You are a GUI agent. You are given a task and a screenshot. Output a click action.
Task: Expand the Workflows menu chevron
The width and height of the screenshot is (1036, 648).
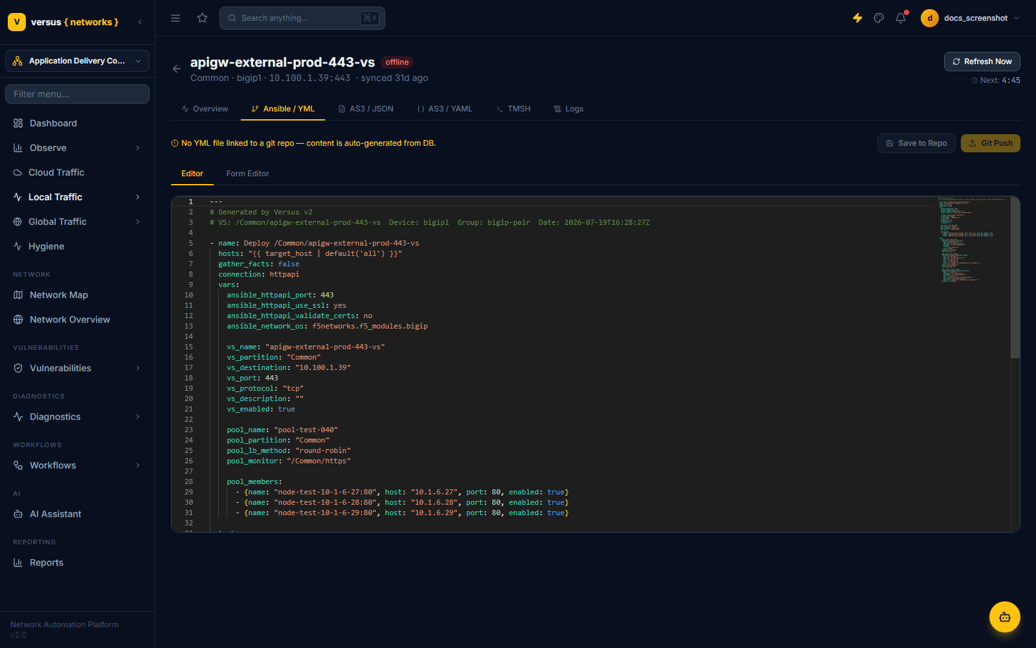138,465
